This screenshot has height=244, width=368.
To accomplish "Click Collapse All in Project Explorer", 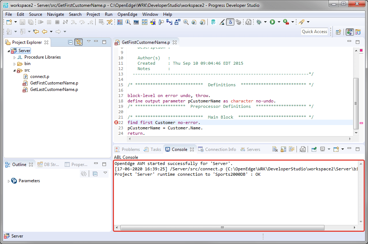I will click(x=70, y=42).
